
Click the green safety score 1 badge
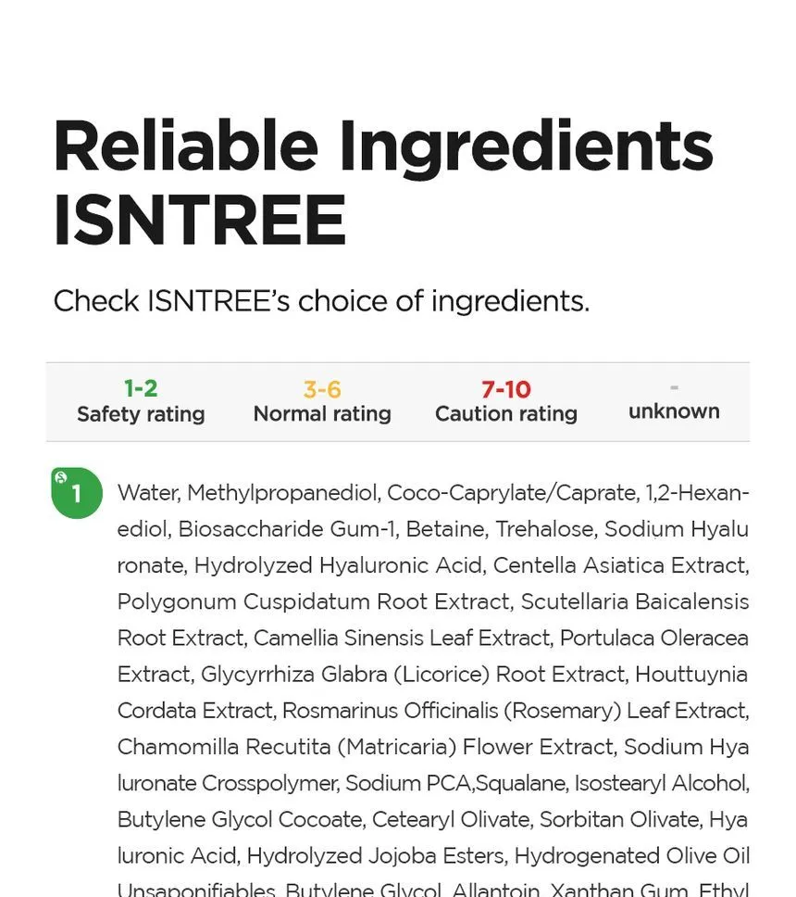76,493
